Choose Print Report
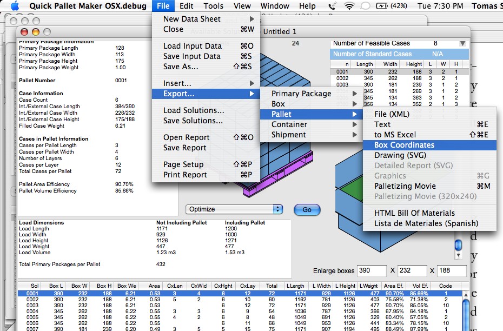Image resolution: width=503 pixels, height=331 pixels. tap(206, 175)
